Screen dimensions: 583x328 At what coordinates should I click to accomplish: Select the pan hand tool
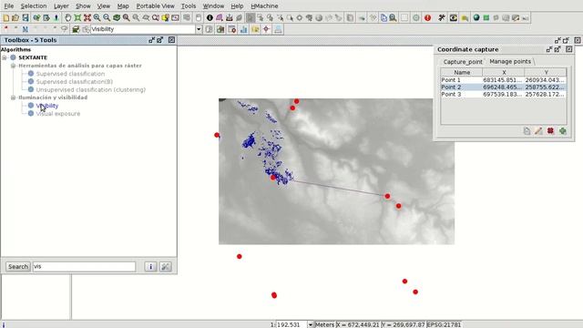pyautogui.click(x=67, y=17)
